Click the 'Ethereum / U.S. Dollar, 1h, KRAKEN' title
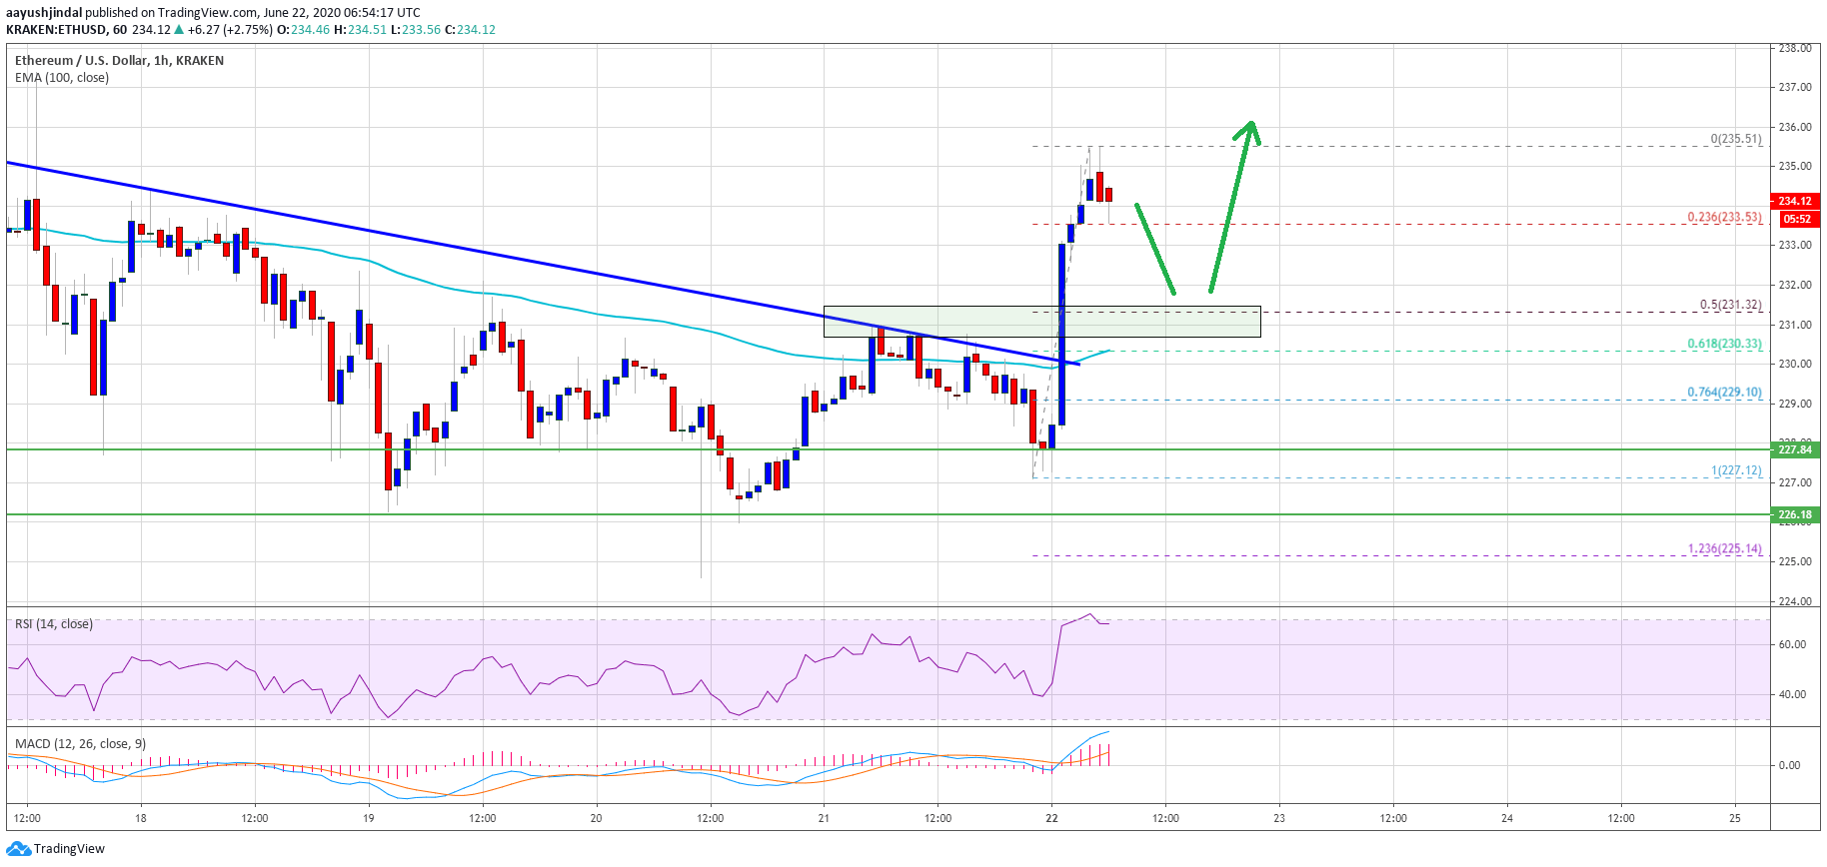Screen dimensions: 1827x867 tap(119, 60)
